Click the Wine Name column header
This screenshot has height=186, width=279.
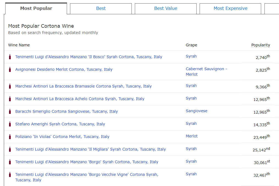point(19,45)
